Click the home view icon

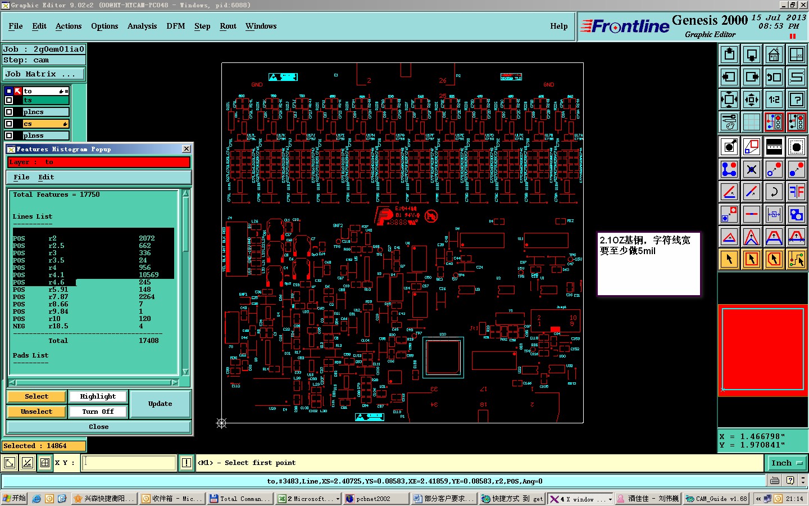point(774,55)
